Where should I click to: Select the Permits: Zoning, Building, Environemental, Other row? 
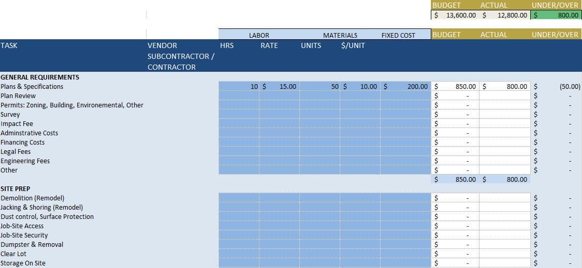tap(72, 105)
